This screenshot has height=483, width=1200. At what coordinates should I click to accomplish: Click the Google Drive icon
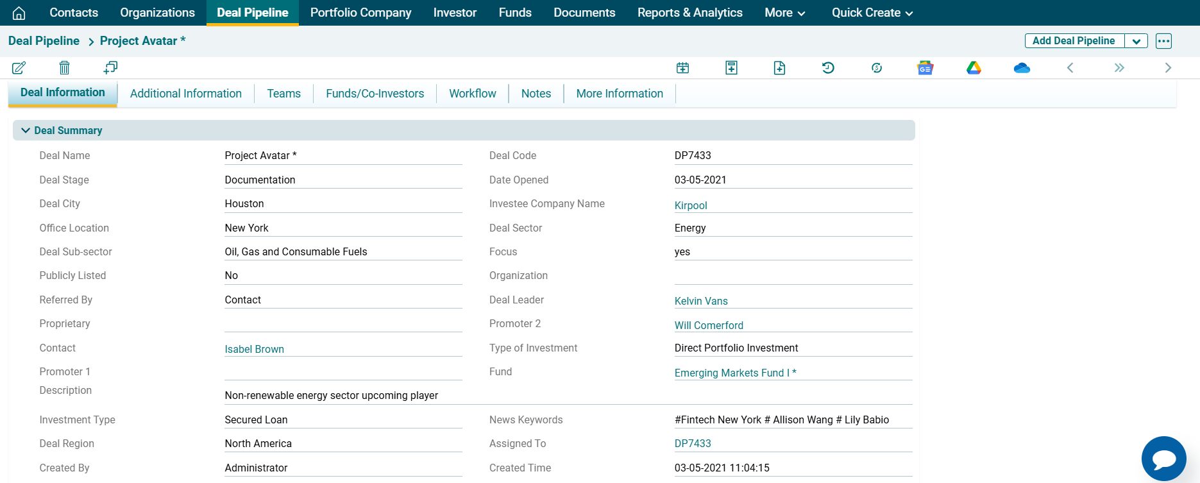[974, 68]
